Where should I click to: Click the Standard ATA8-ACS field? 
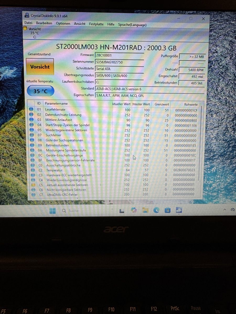point(149,89)
